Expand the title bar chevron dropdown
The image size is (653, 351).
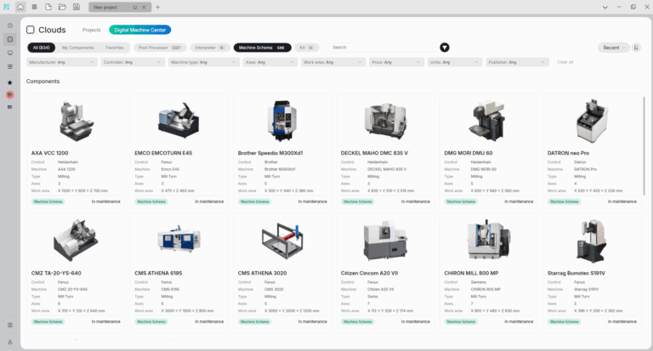[605, 7]
